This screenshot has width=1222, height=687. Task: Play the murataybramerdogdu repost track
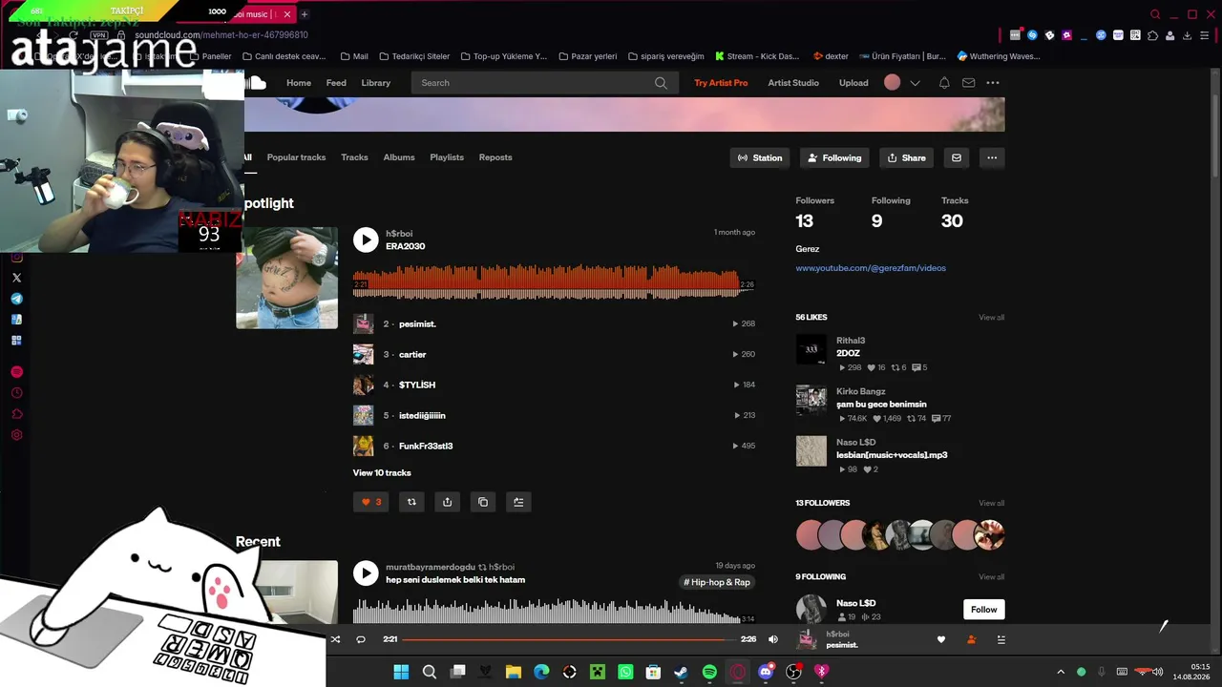coord(366,572)
